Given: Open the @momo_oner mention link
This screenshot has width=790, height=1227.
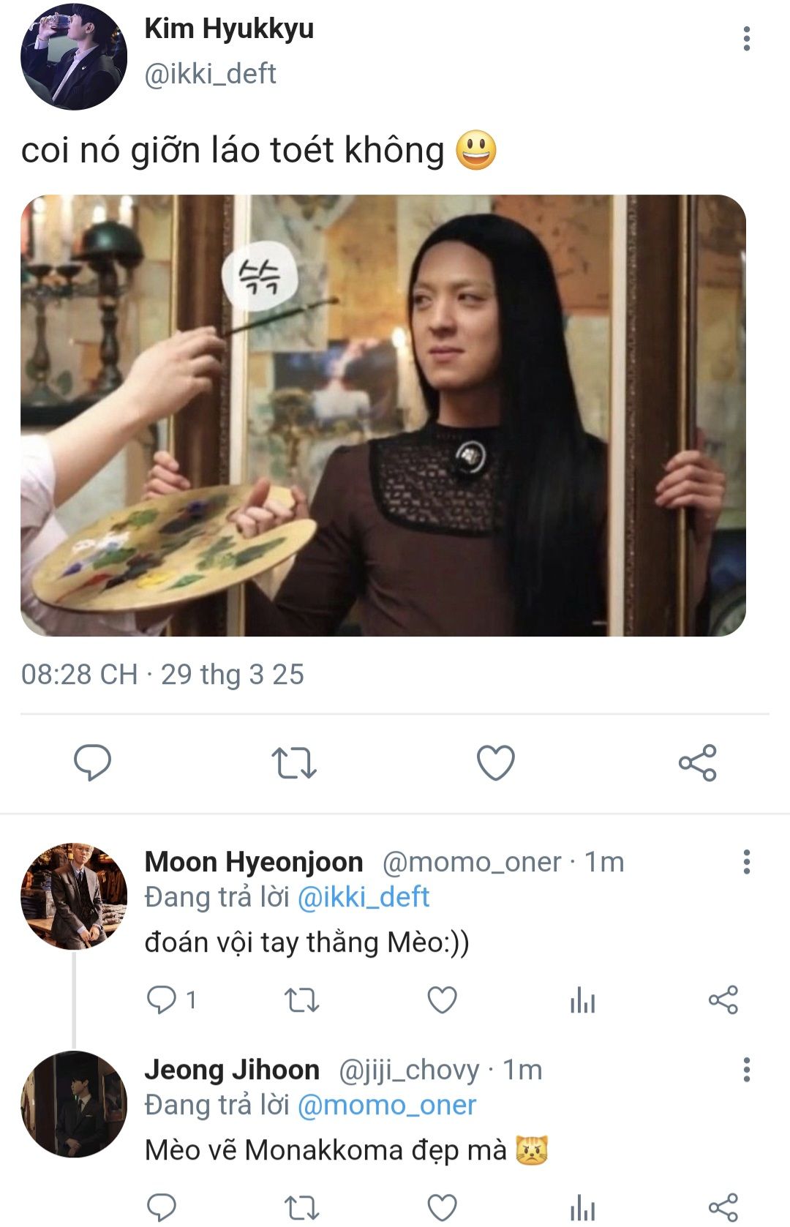Looking at the screenshot, I should 386,1105.
